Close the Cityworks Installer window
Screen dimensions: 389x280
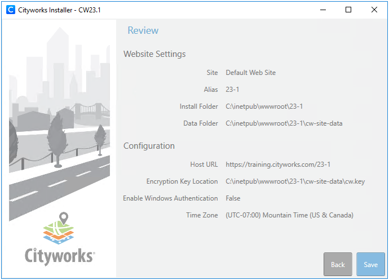coord(374,10)
